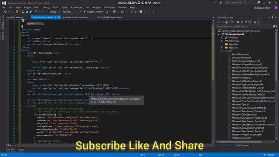The image size is (279, 157).
Task: Click the Search Solution Explorer field
Action: point(245,26)
